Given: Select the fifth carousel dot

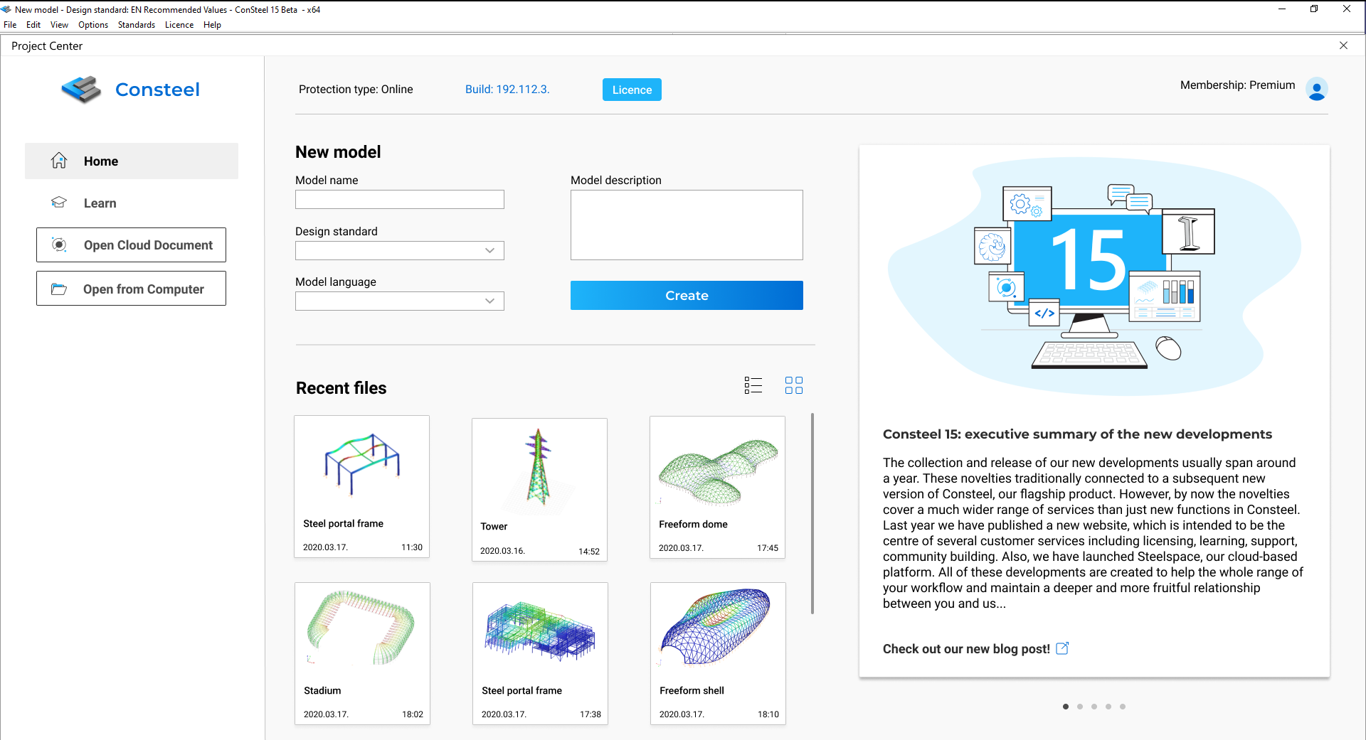Looking at the screenshot, I should [1123, 707].
